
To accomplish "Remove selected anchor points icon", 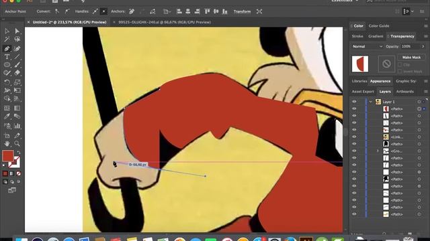I will pos(132,11).
